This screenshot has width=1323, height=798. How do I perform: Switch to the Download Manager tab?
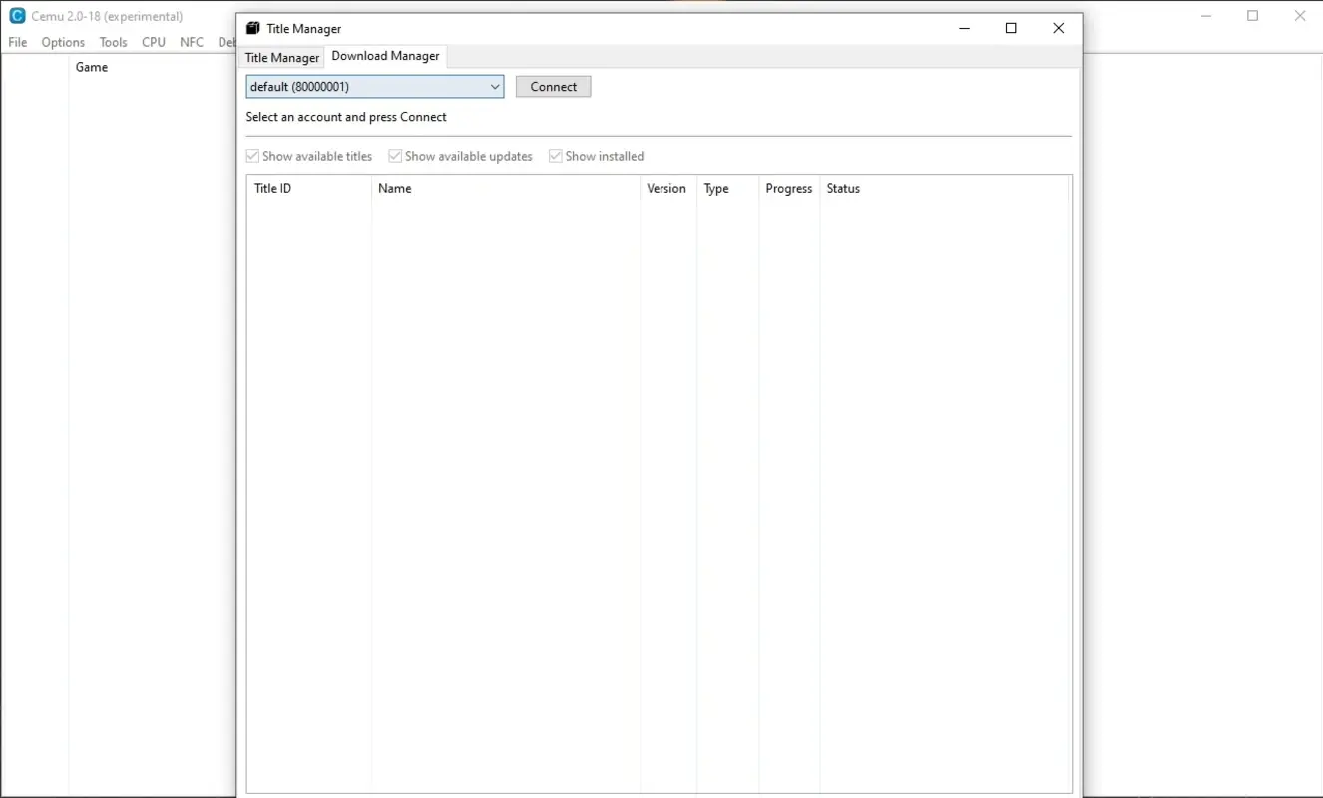(385, 56)
